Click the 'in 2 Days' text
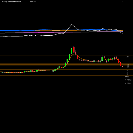This screenshot has height=133, width=133. coord(128,83)
